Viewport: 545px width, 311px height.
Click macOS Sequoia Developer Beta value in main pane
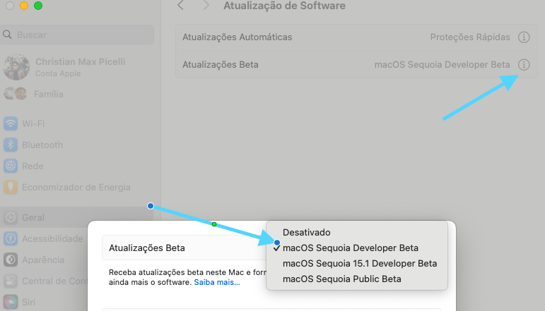pos(442,64)
